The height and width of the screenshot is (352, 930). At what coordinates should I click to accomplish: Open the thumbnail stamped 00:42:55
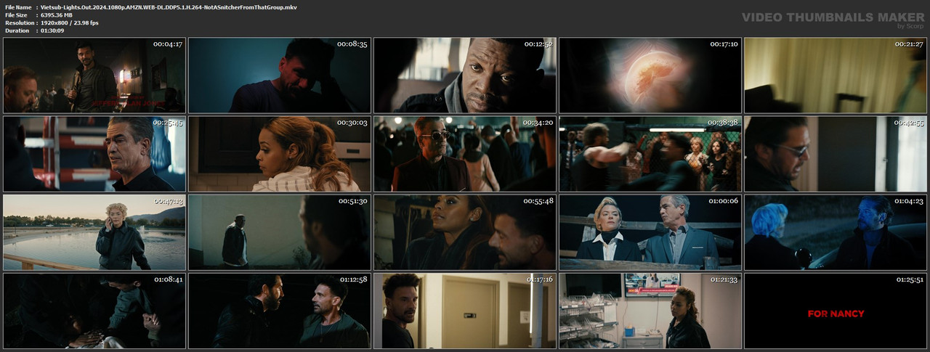836,154
